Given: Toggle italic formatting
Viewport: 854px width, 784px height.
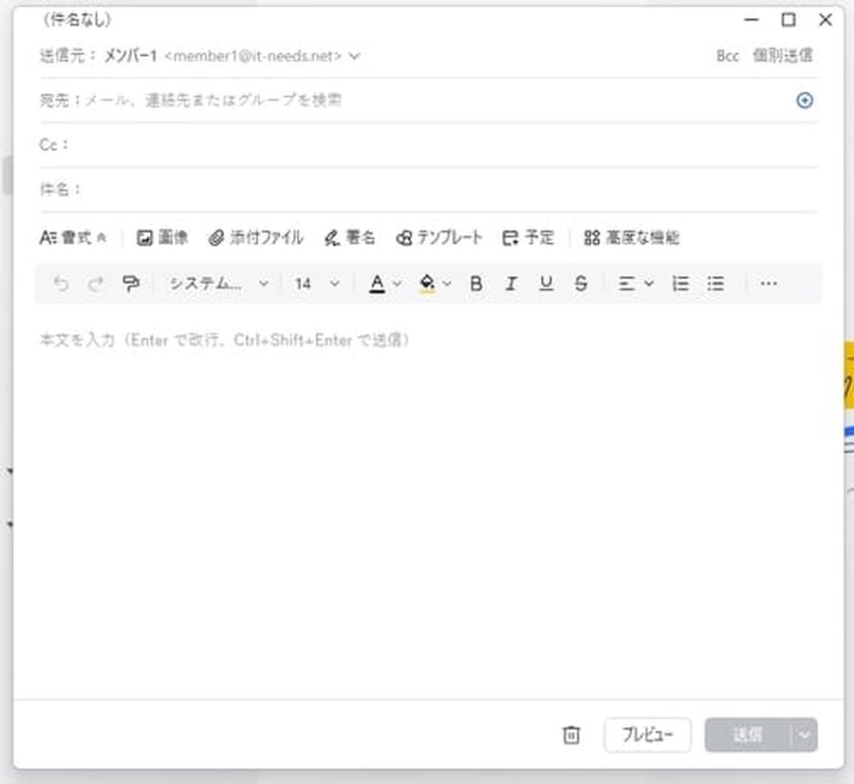Looking at the screenshot, I should (x=511, y=284).
